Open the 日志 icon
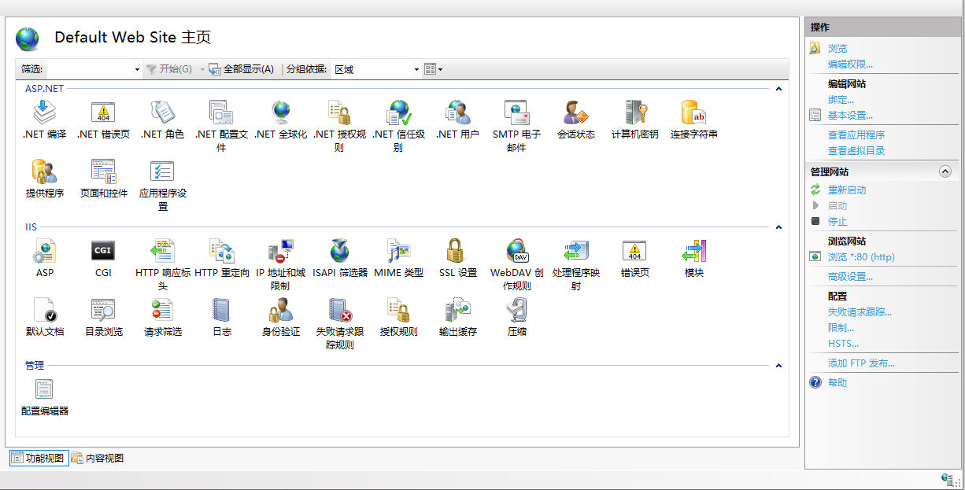Image resolution: width=965 pixels, height=490 pixels. pyautogui.click(x=221, y=310)
